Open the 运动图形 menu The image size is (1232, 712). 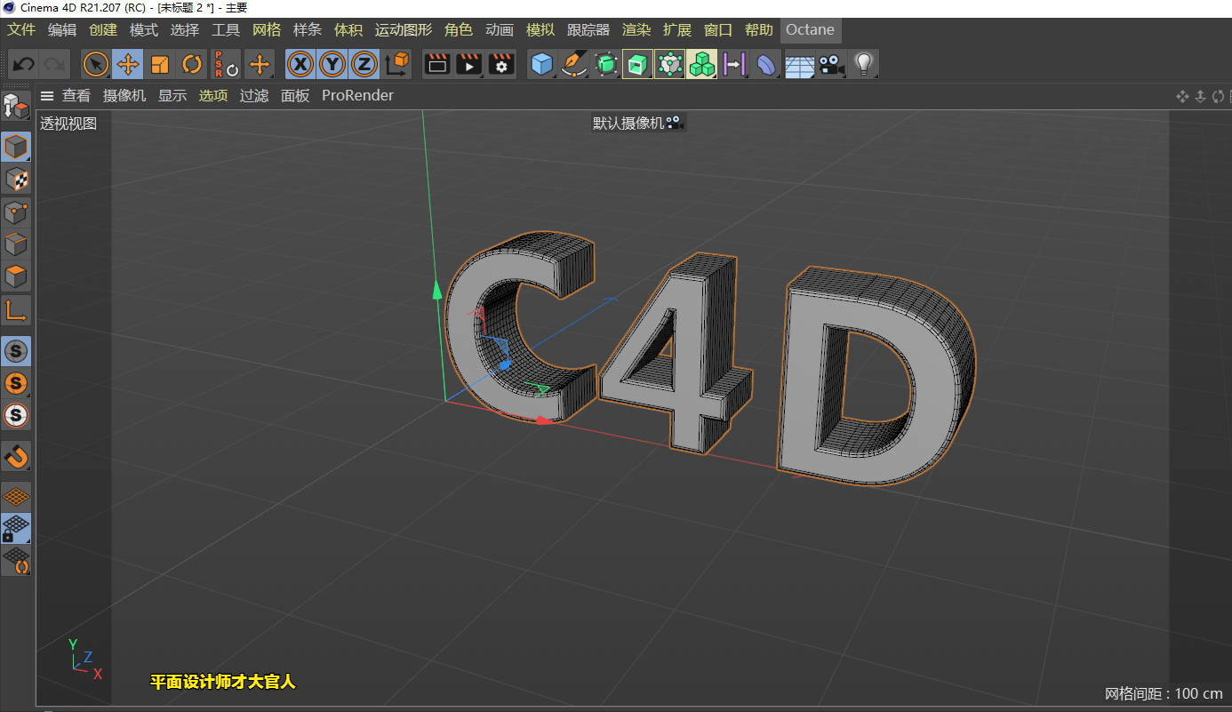click(404, 30)
